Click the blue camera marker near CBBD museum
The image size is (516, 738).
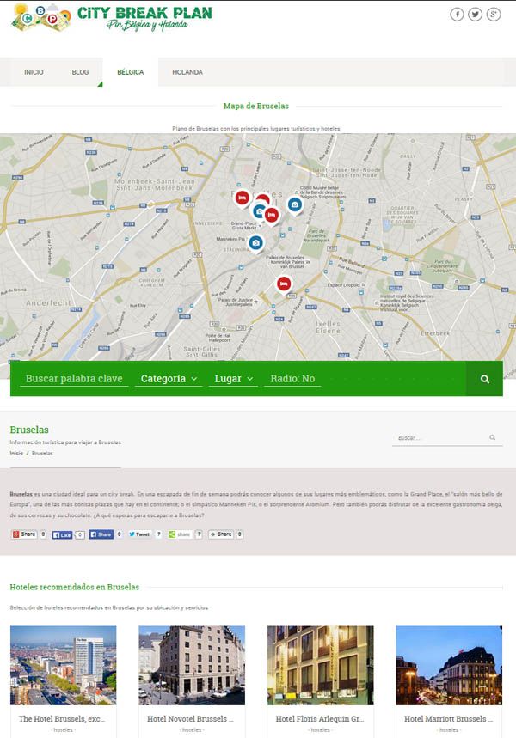click(x=295, y=205)
